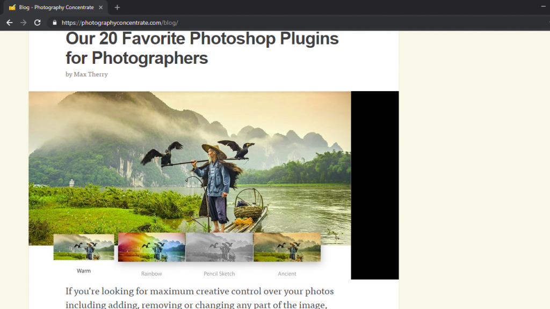Click the tab's camera favicon
This screenshot has height=309, width=550.
point(12,8)
